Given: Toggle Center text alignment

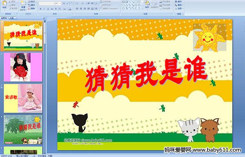Looking at the screenshot, I should point(81,9).
